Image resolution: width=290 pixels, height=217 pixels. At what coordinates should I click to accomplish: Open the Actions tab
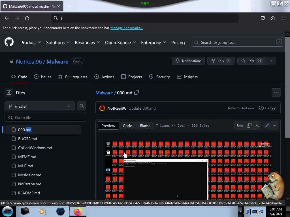pos(104,77)
